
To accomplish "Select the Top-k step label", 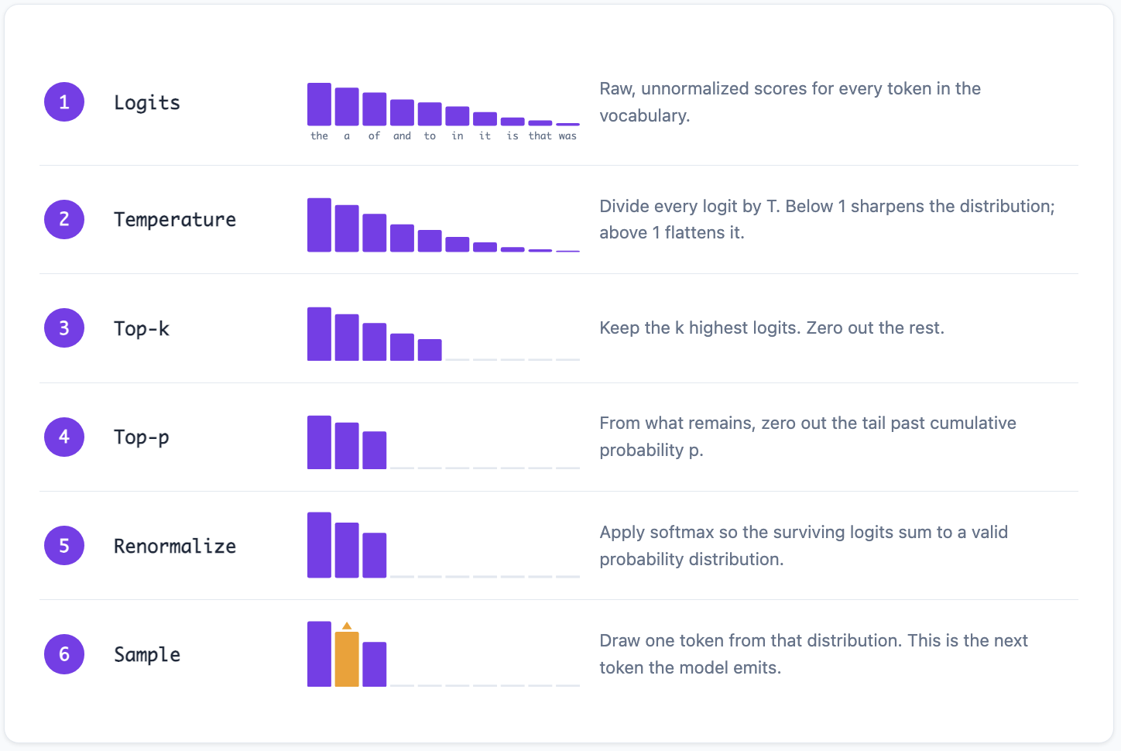I will point(142,328).
